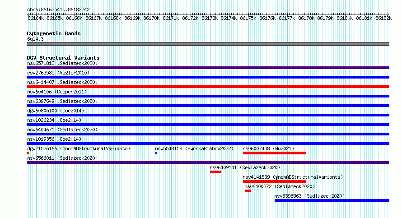Open nsv6404671 (Sedlazeck2020) variant label
Image resolution: width=402 pixels, height=218 pixels.
point(62,130)
